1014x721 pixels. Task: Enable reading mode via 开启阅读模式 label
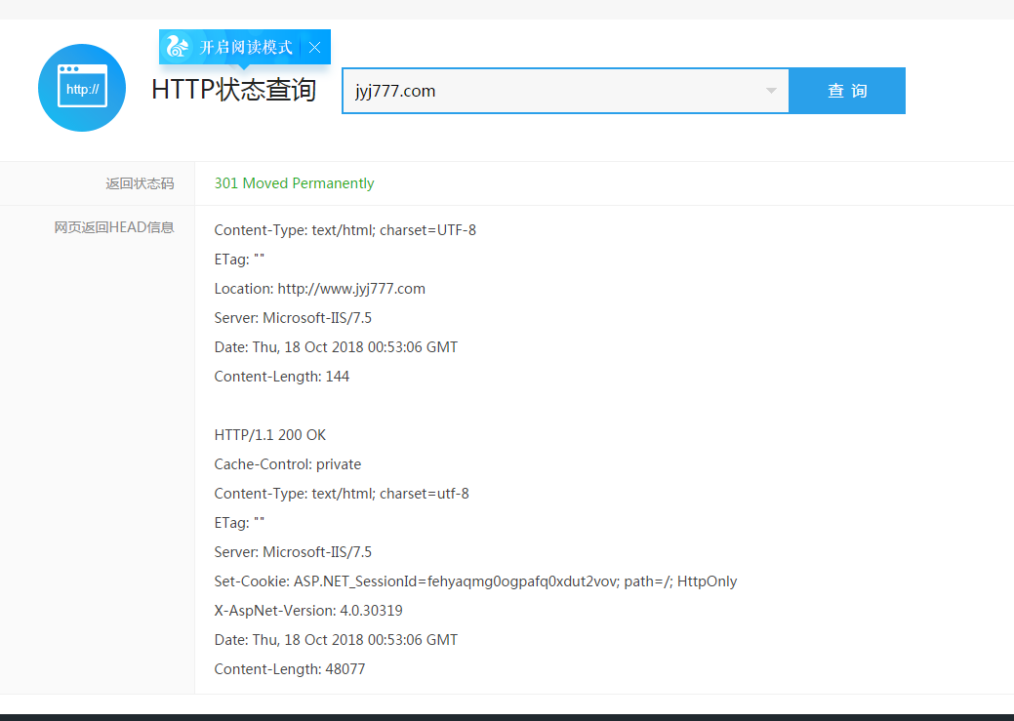[246, 47]
